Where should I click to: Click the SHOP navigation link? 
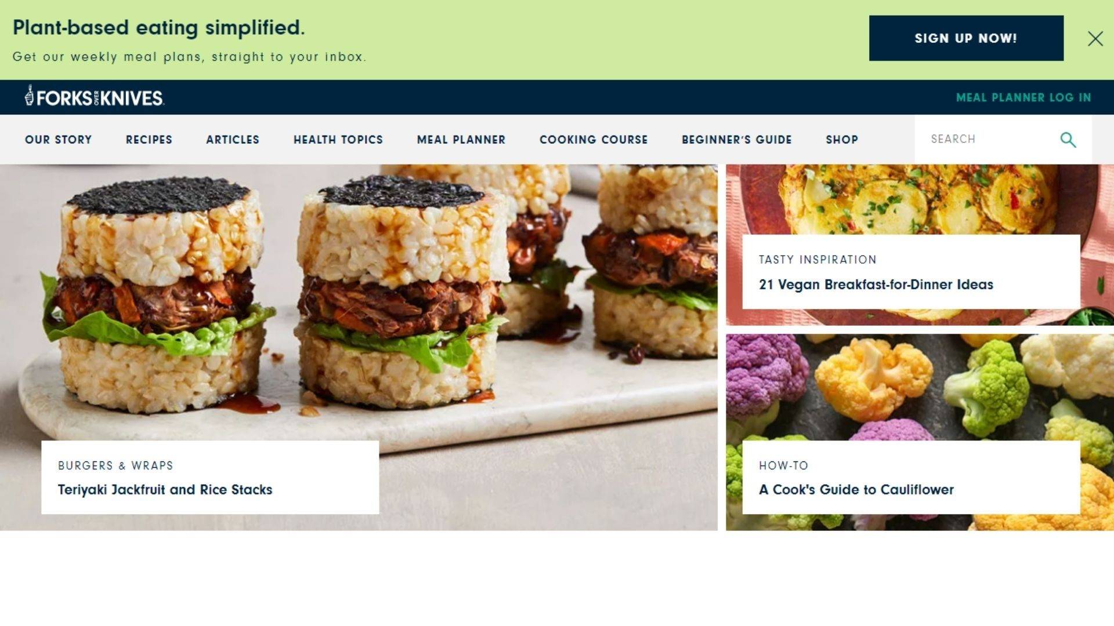tap(842, 139)
